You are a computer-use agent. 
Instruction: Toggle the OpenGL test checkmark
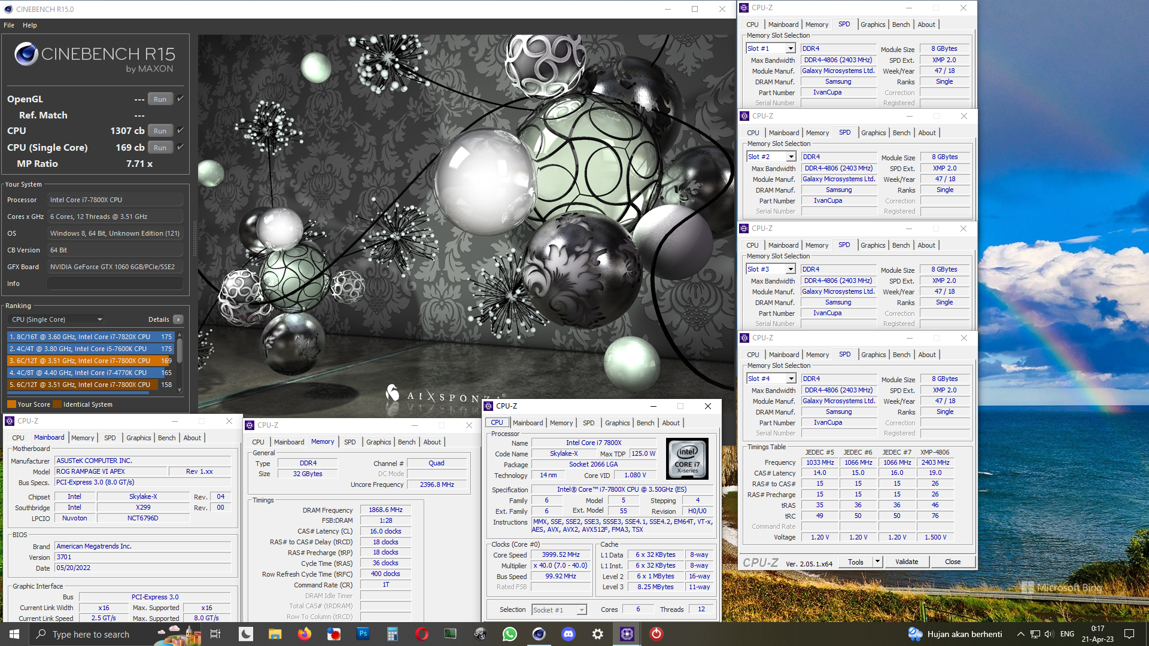(181, 99)
